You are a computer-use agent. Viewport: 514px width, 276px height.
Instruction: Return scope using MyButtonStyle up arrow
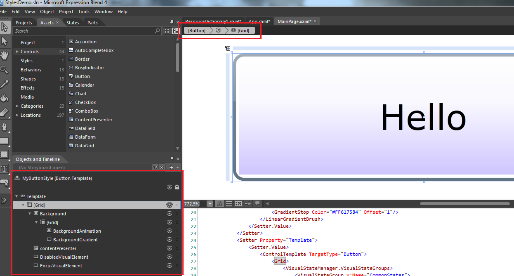pos(17,178)
